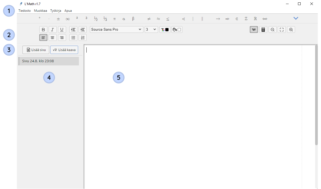
Task: Insert the alpha symbol
Action: click(x=124, y=19)
